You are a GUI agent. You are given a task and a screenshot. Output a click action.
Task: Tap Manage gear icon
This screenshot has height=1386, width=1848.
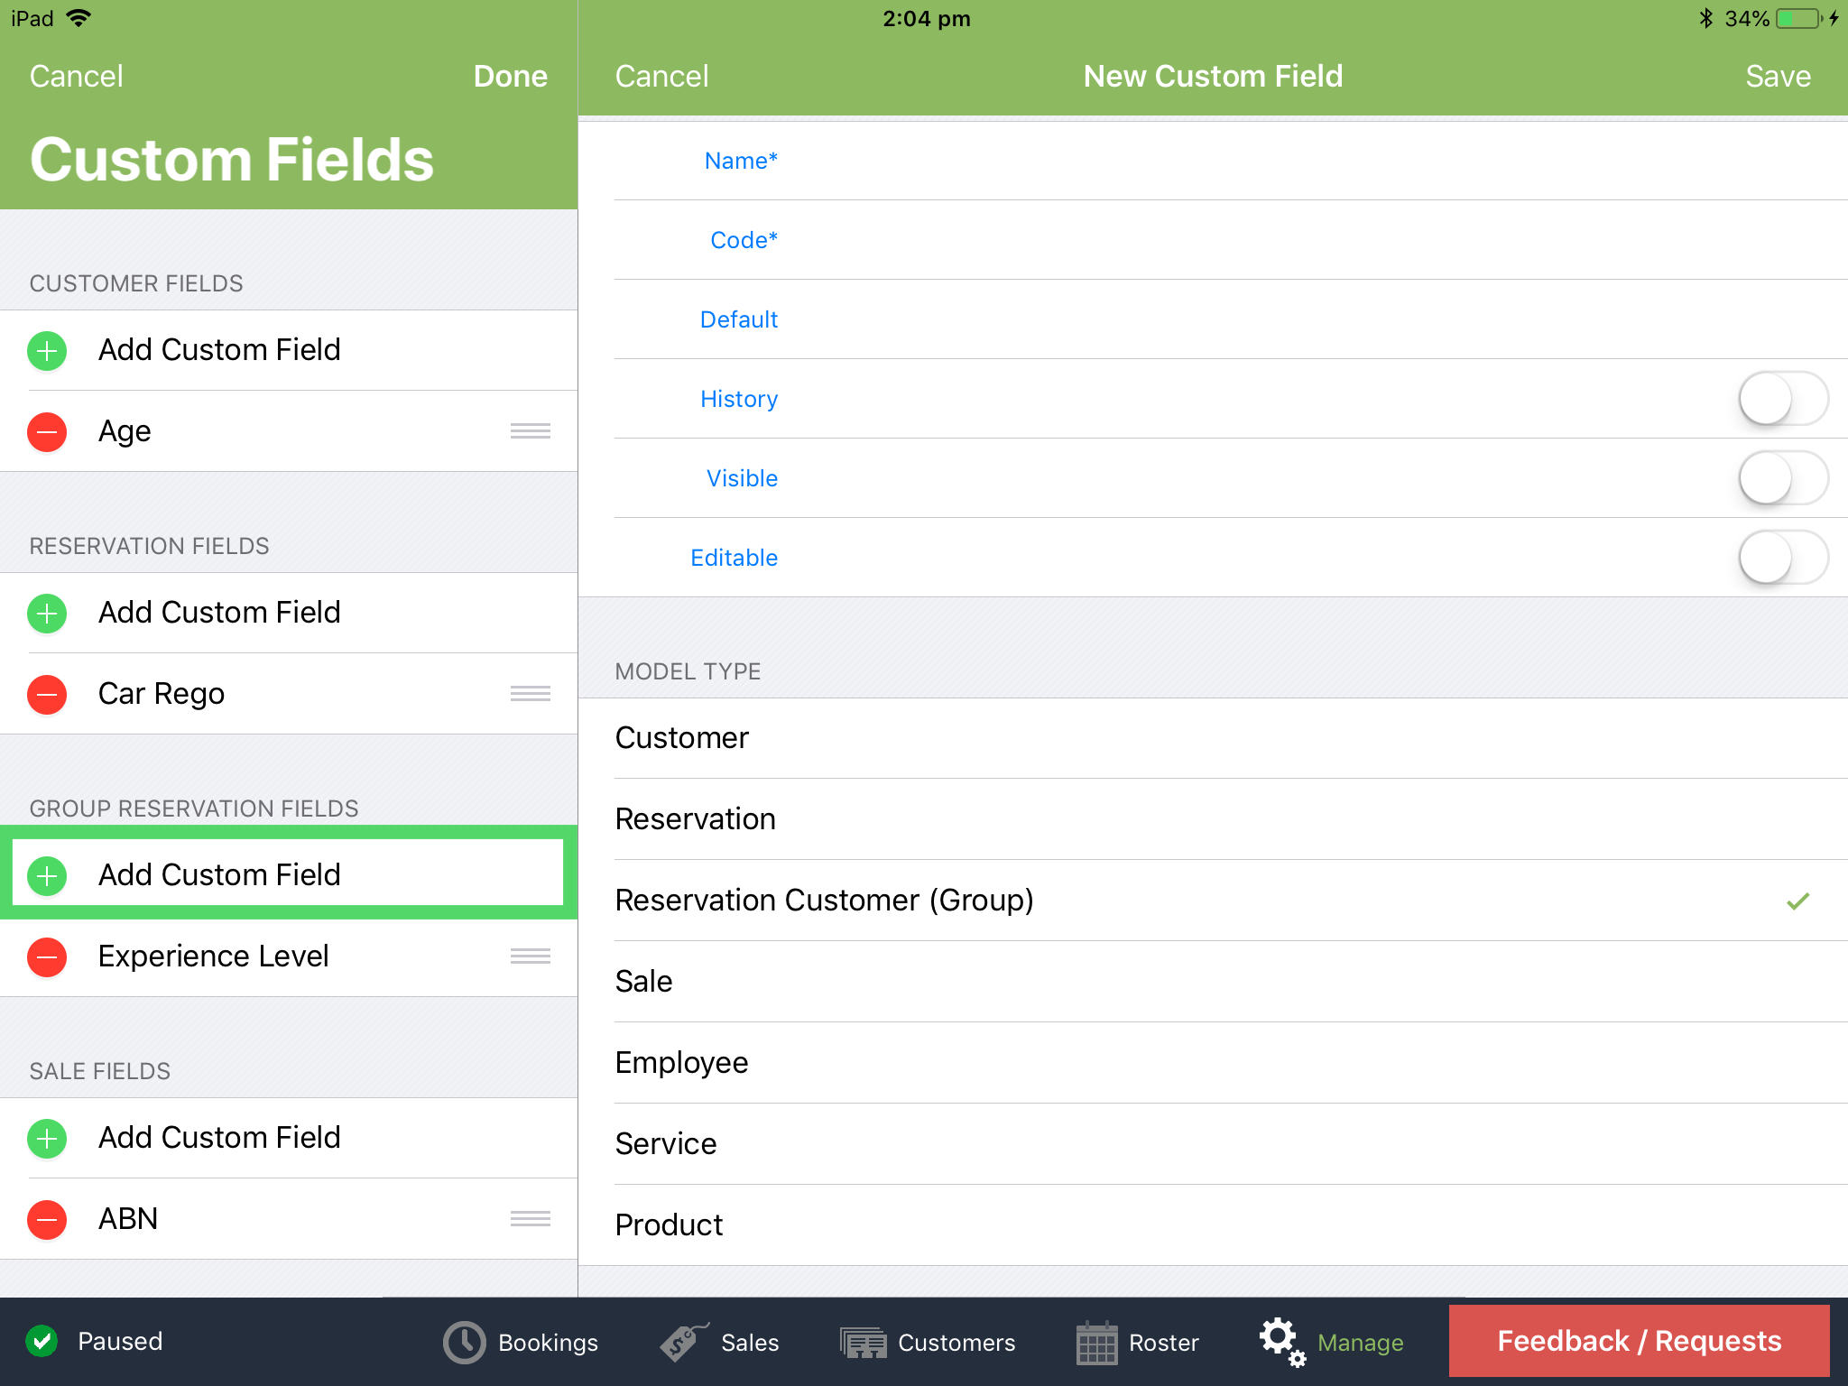[1281, 1340]
